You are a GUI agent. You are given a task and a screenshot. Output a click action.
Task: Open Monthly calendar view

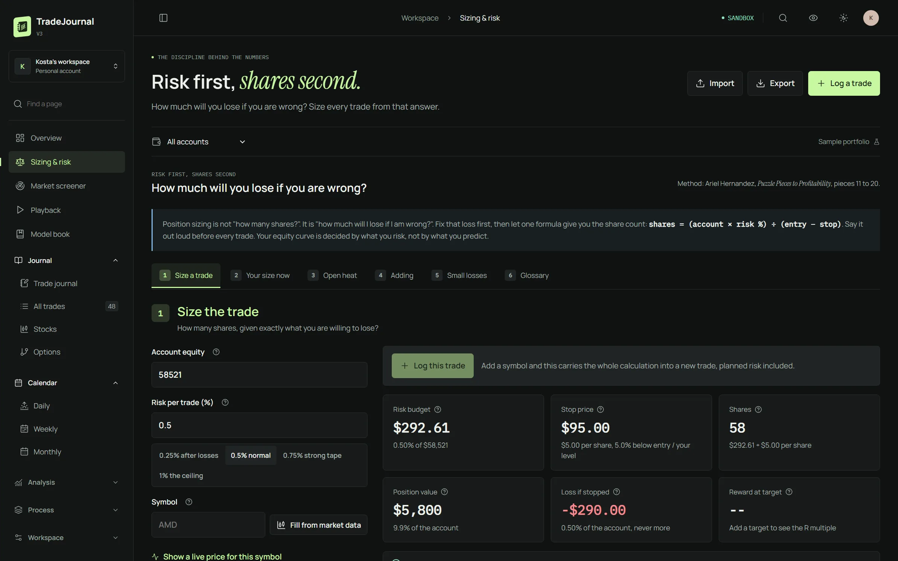click(69, 452)
